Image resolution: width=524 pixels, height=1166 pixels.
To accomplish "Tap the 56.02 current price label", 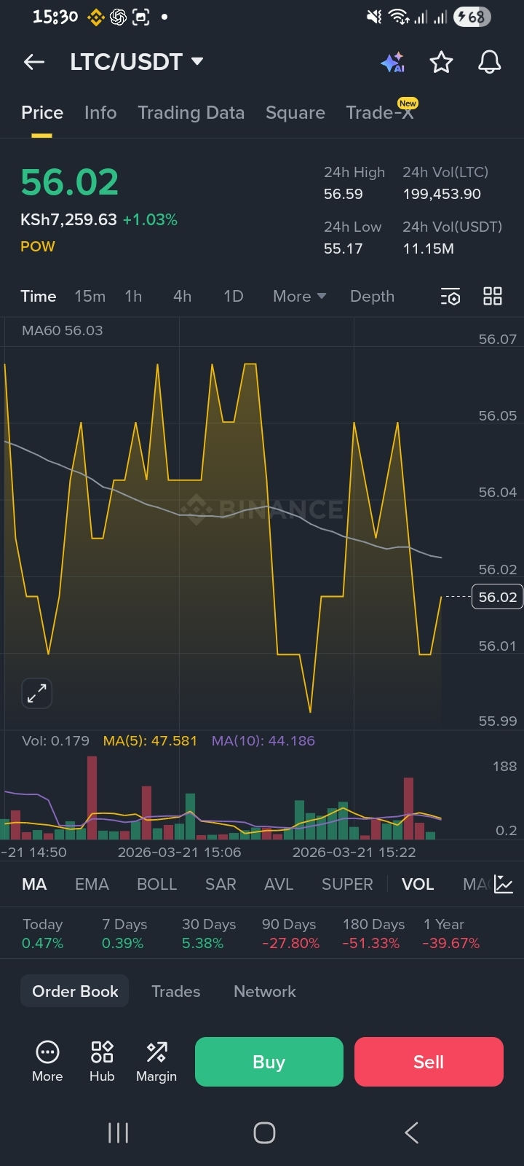I will (497, 597).
